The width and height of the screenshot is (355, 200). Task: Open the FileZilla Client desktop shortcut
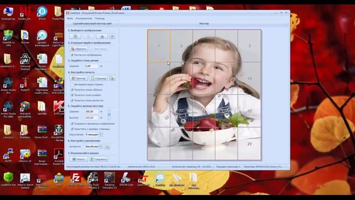click(76, 179)
